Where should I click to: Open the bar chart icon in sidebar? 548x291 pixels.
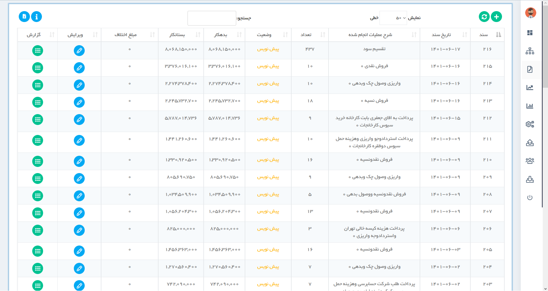click(x=530, y=106)
